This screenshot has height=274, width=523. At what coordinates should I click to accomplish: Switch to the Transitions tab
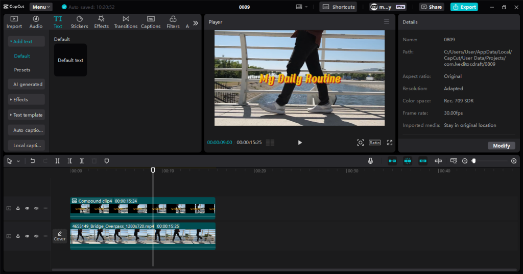click(126, 22)
